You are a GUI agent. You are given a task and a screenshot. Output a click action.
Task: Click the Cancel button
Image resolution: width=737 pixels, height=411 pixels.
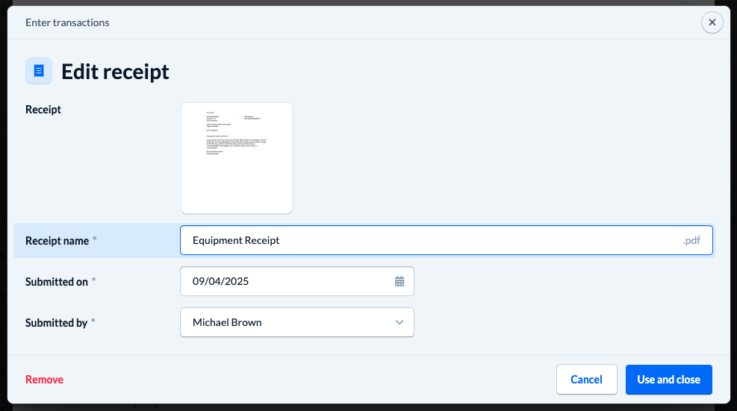click(x=587, y=380)
